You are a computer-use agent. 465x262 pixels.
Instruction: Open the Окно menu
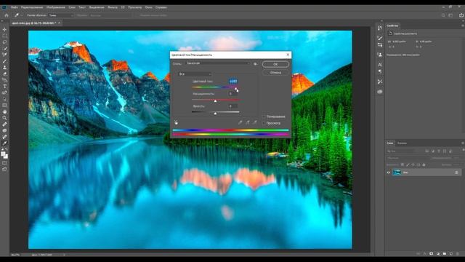pos(148,7)
